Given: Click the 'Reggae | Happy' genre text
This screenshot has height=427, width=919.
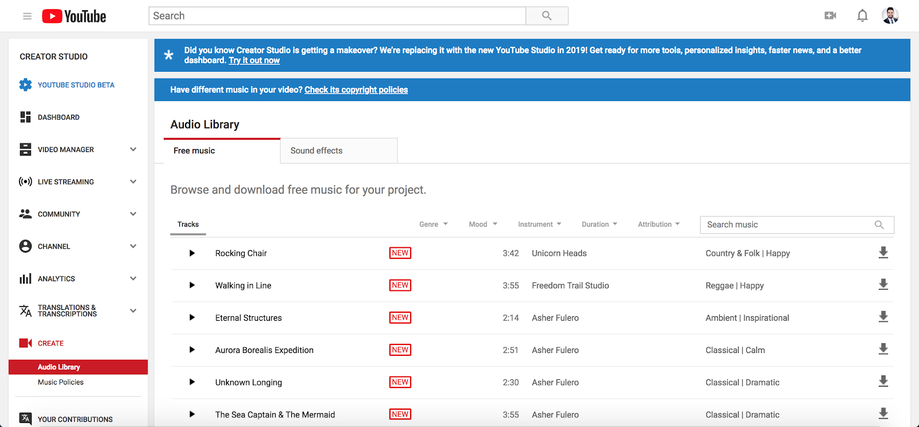Looking at the screenshot, I should click(x=735, y=285).
